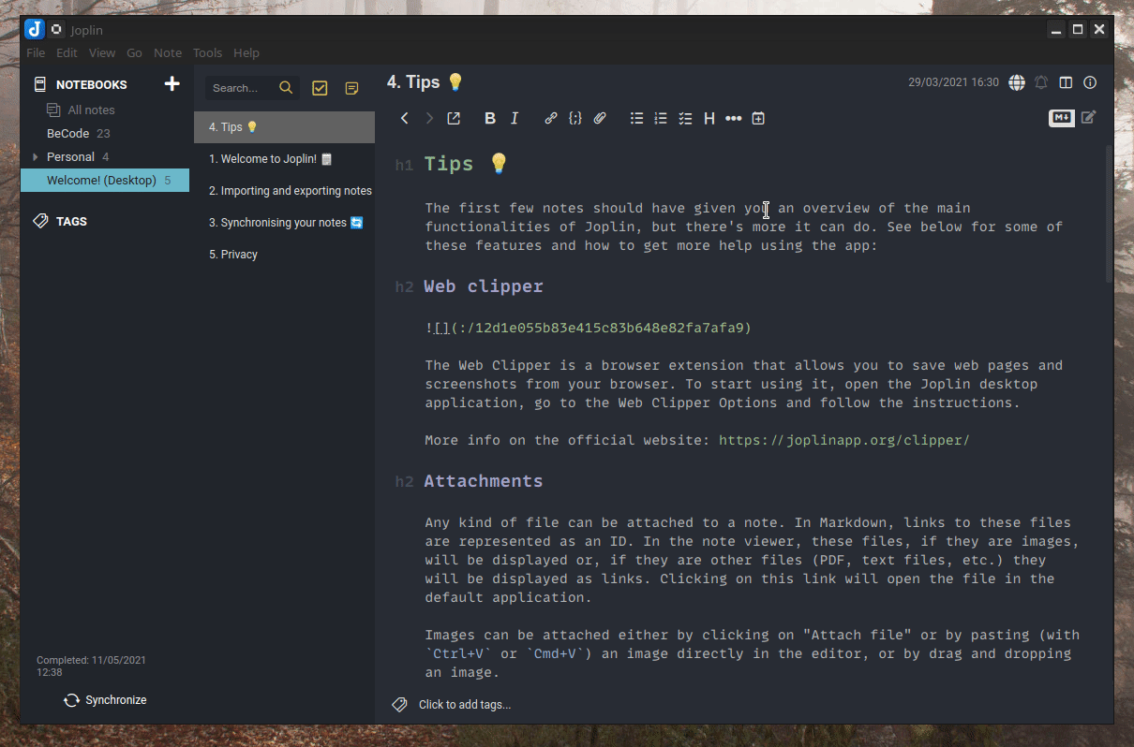
Task: Toggle the editor layout split view
Action: [x=1066, y=82]
